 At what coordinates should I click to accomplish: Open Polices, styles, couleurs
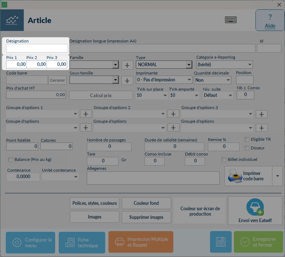94,203
